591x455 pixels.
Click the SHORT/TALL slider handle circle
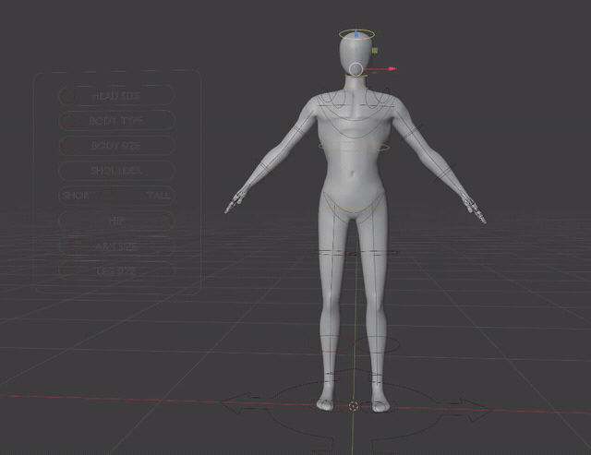[x=107, y=196]
